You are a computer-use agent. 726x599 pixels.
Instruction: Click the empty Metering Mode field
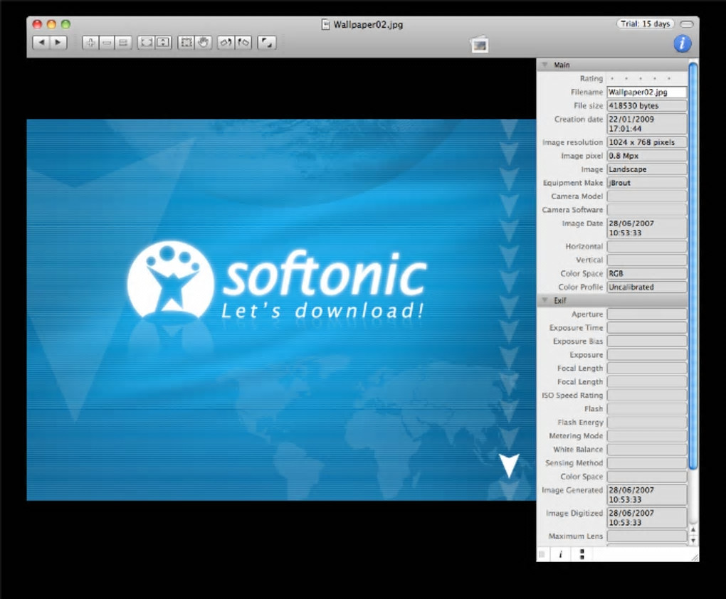click(647, 435)
